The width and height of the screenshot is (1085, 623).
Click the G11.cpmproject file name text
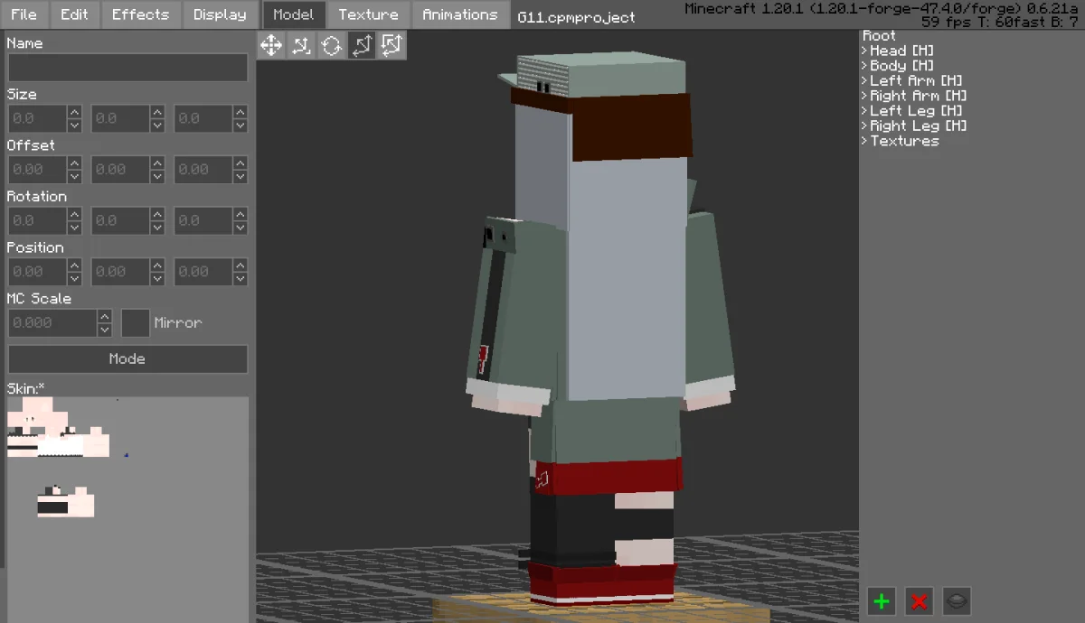pyautogui.click(x=576, y=17)
